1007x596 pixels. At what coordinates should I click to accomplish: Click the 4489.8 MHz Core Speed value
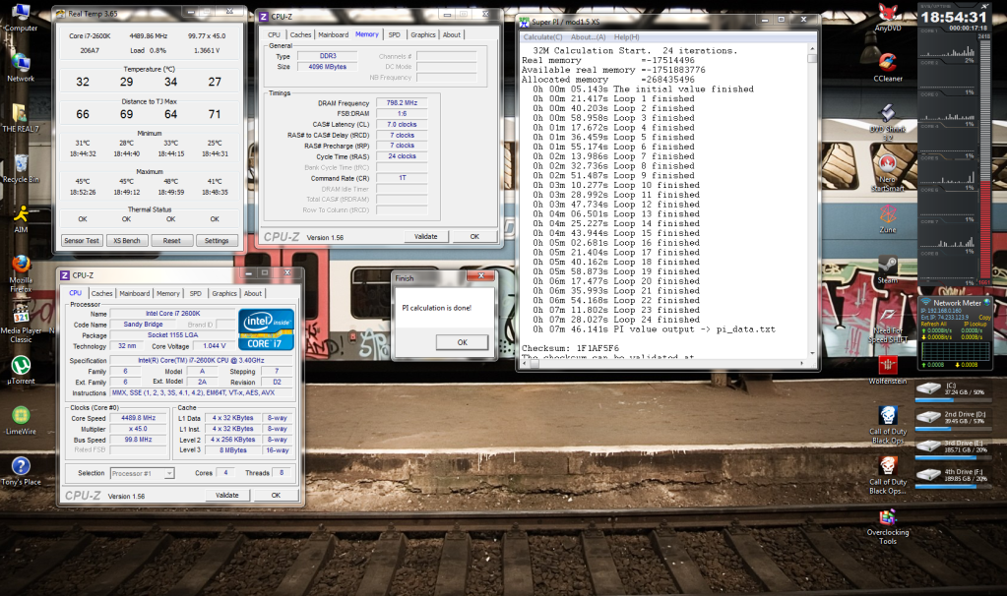tap(139, 418)
